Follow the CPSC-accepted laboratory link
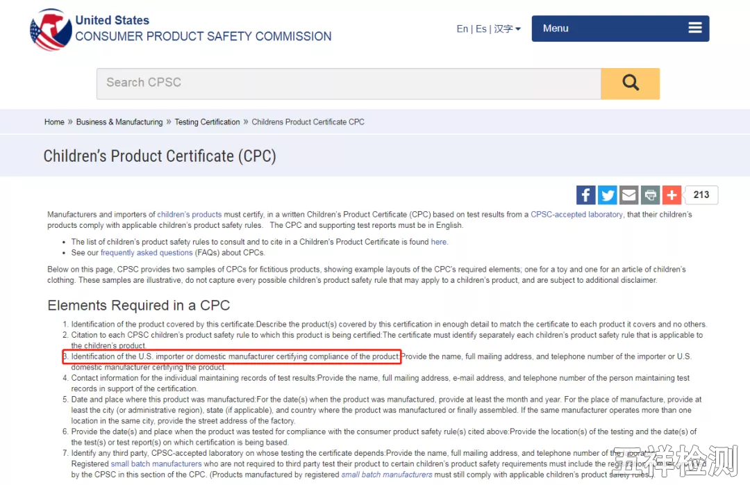The image size is (750, 485). [x=576, y=214]
